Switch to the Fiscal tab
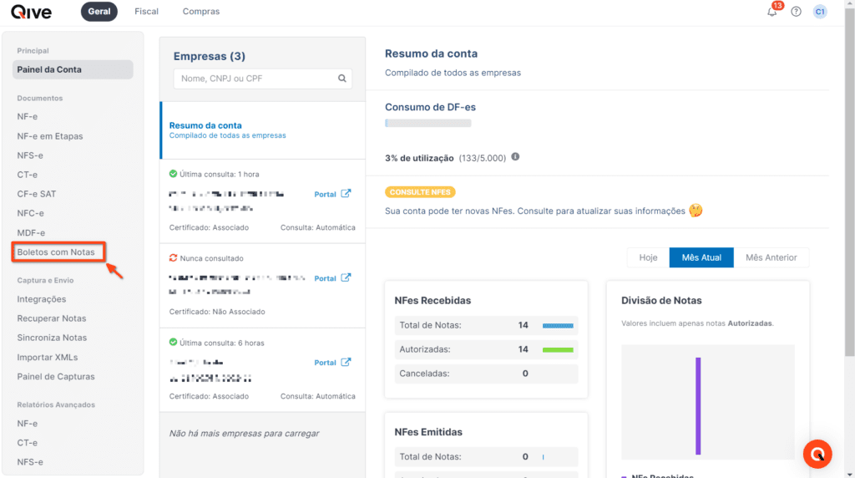 147,12
